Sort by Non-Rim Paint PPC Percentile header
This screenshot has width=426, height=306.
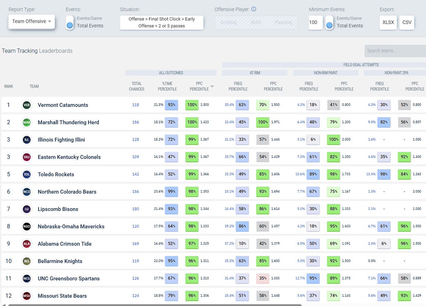coord(344,87)
